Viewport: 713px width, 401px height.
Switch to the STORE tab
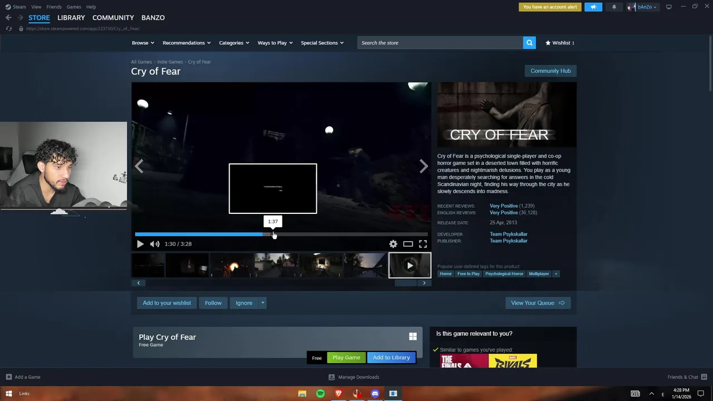click(x=39, y=18)
